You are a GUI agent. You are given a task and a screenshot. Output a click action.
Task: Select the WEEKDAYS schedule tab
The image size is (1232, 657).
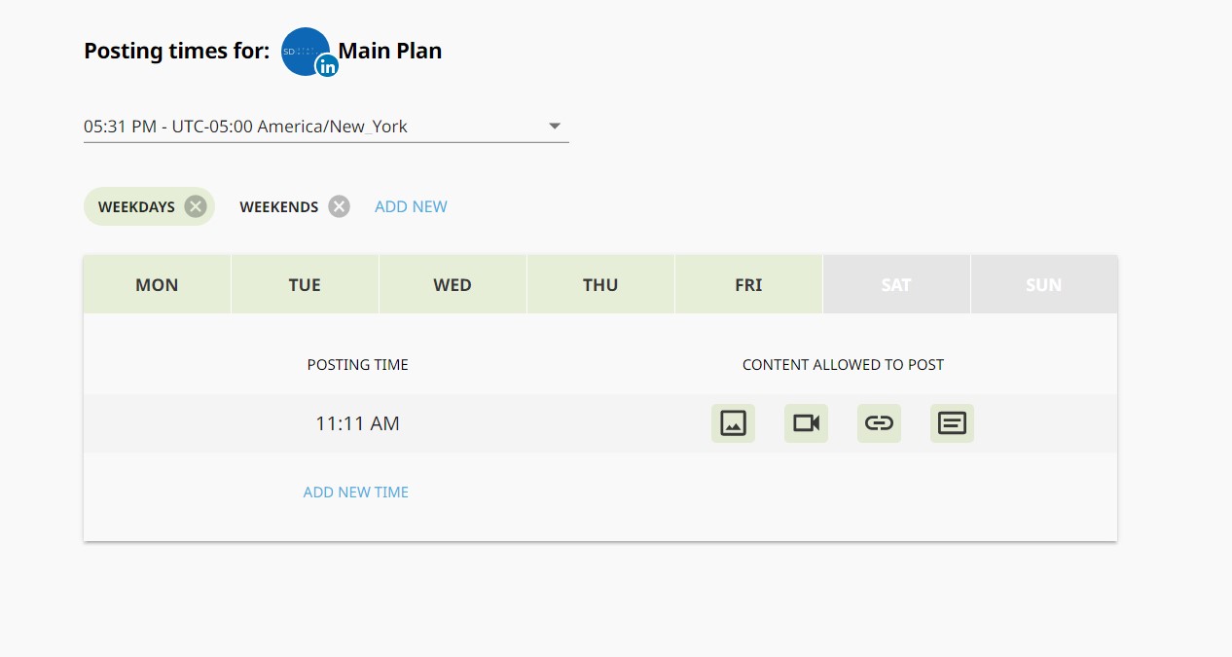(136, 206)
